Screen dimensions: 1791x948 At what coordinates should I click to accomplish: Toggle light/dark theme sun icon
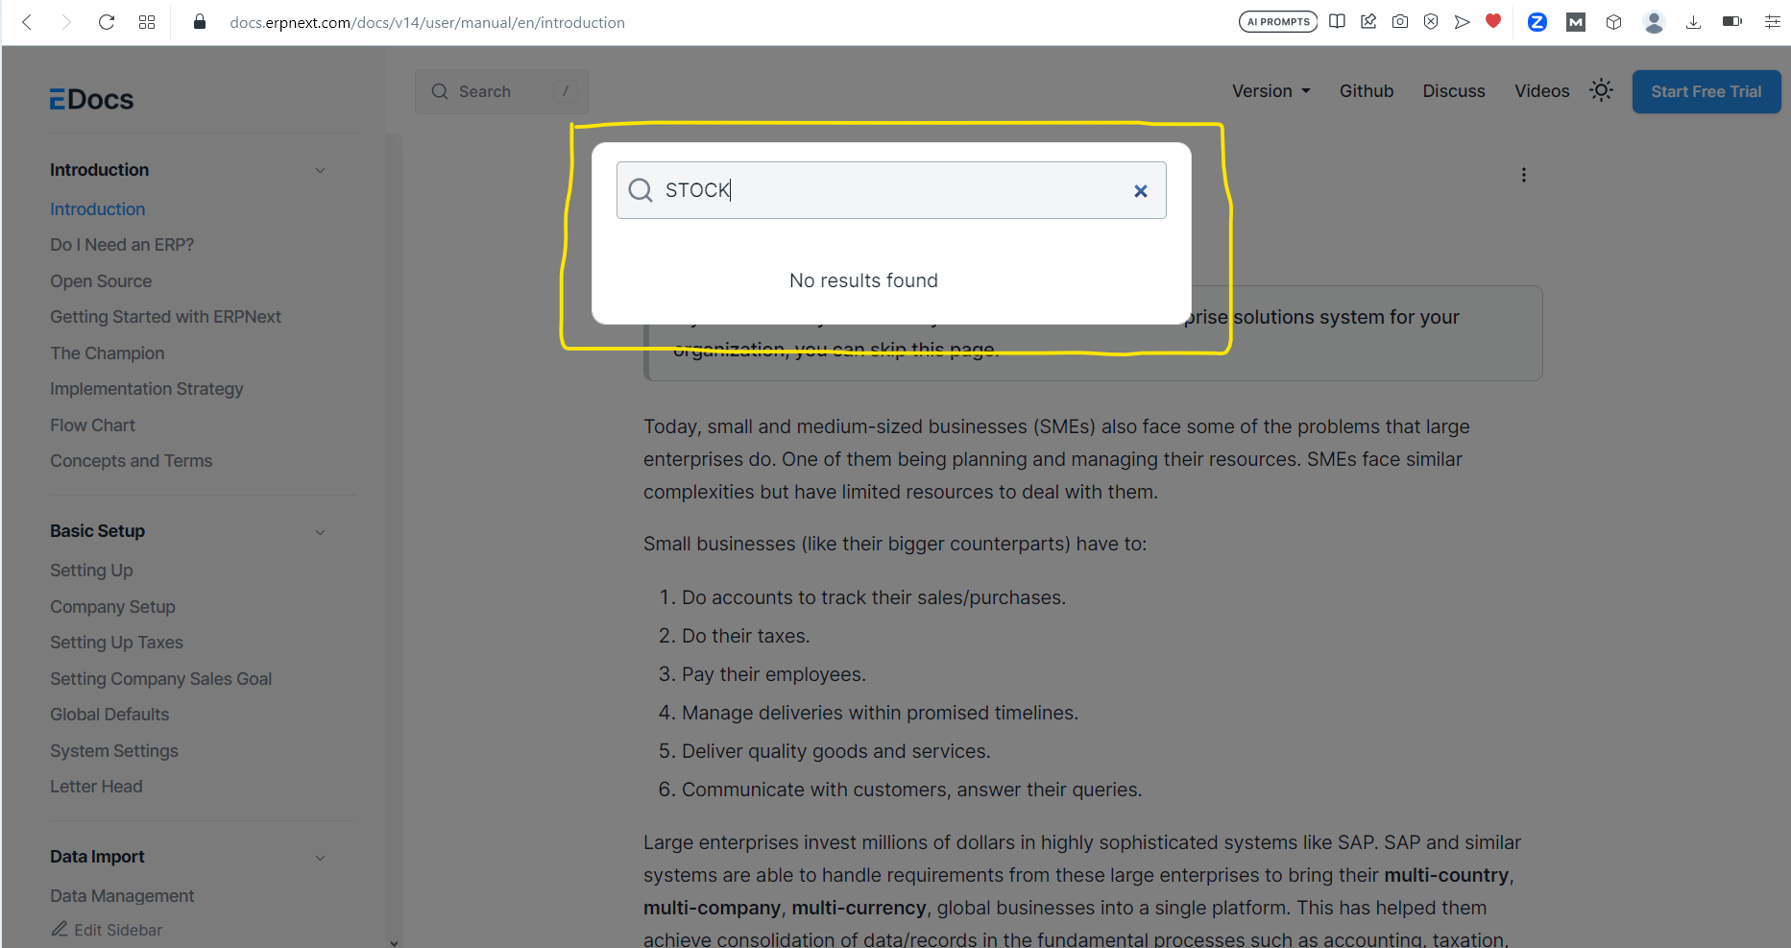coord(1601,90)
